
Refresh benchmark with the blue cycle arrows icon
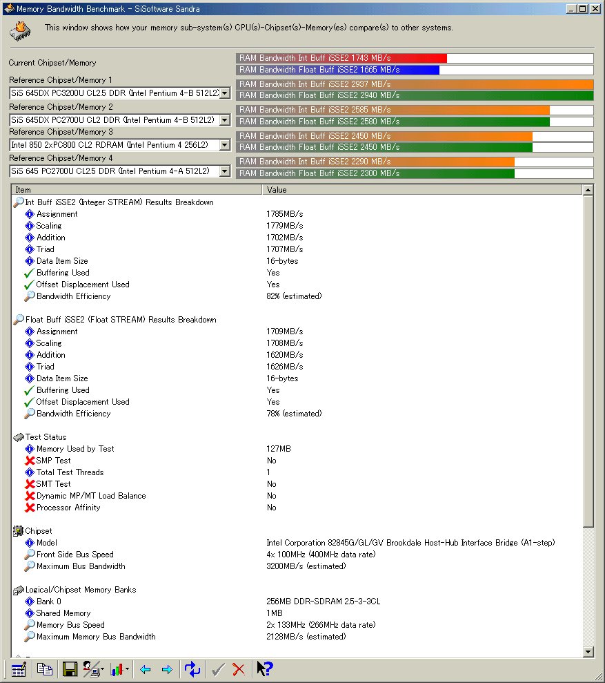[x=192, y=669]
